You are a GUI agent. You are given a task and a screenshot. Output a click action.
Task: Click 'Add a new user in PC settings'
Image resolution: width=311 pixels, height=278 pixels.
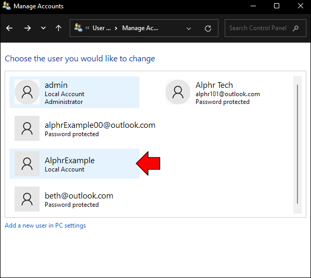(x=45, y=226)
